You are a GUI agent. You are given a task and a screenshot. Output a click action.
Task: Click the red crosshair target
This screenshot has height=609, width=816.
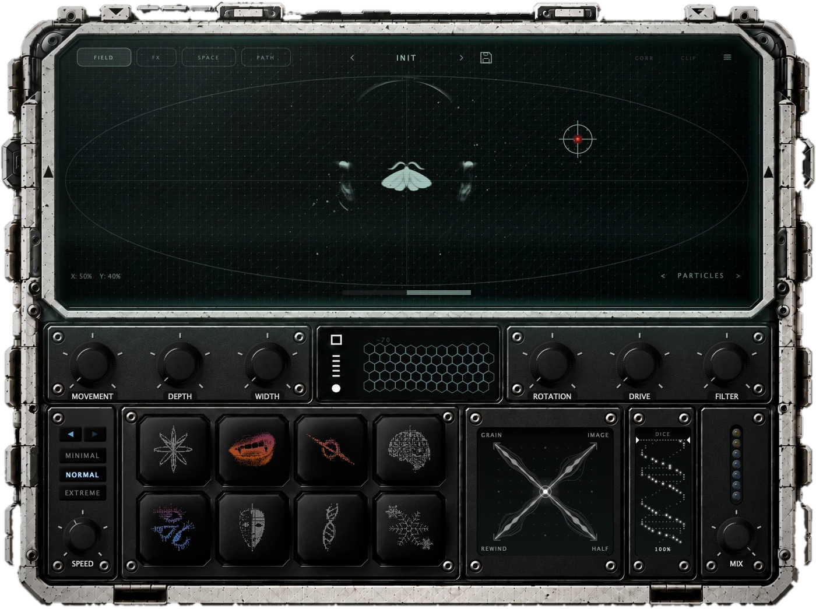(578, 139)
